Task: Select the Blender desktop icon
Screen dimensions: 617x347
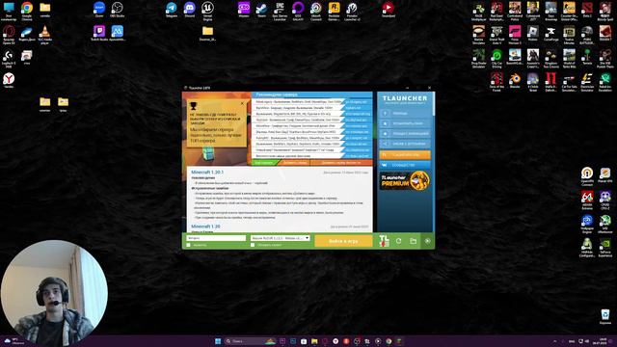Action: (515, 81)
